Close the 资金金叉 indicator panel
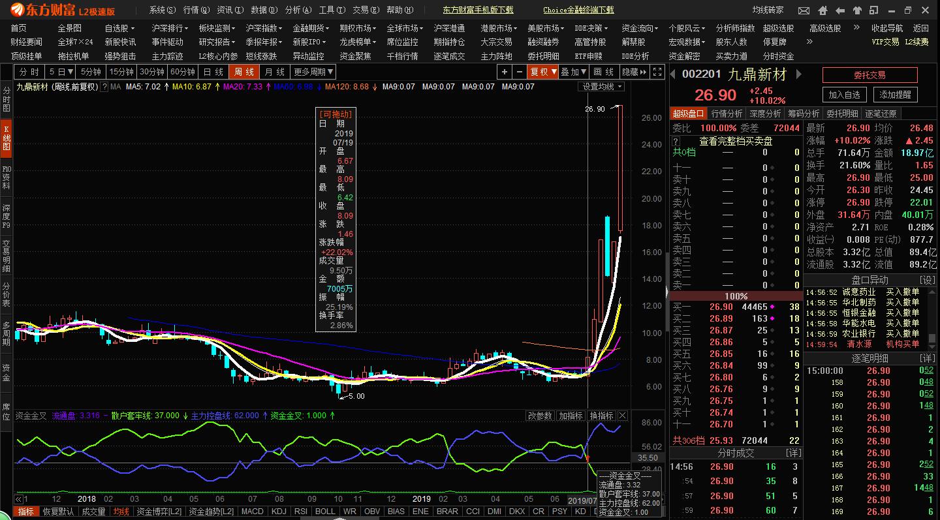The width and height of the screenshot is (940, 520). pyautogui.click(x=623, y=416)
